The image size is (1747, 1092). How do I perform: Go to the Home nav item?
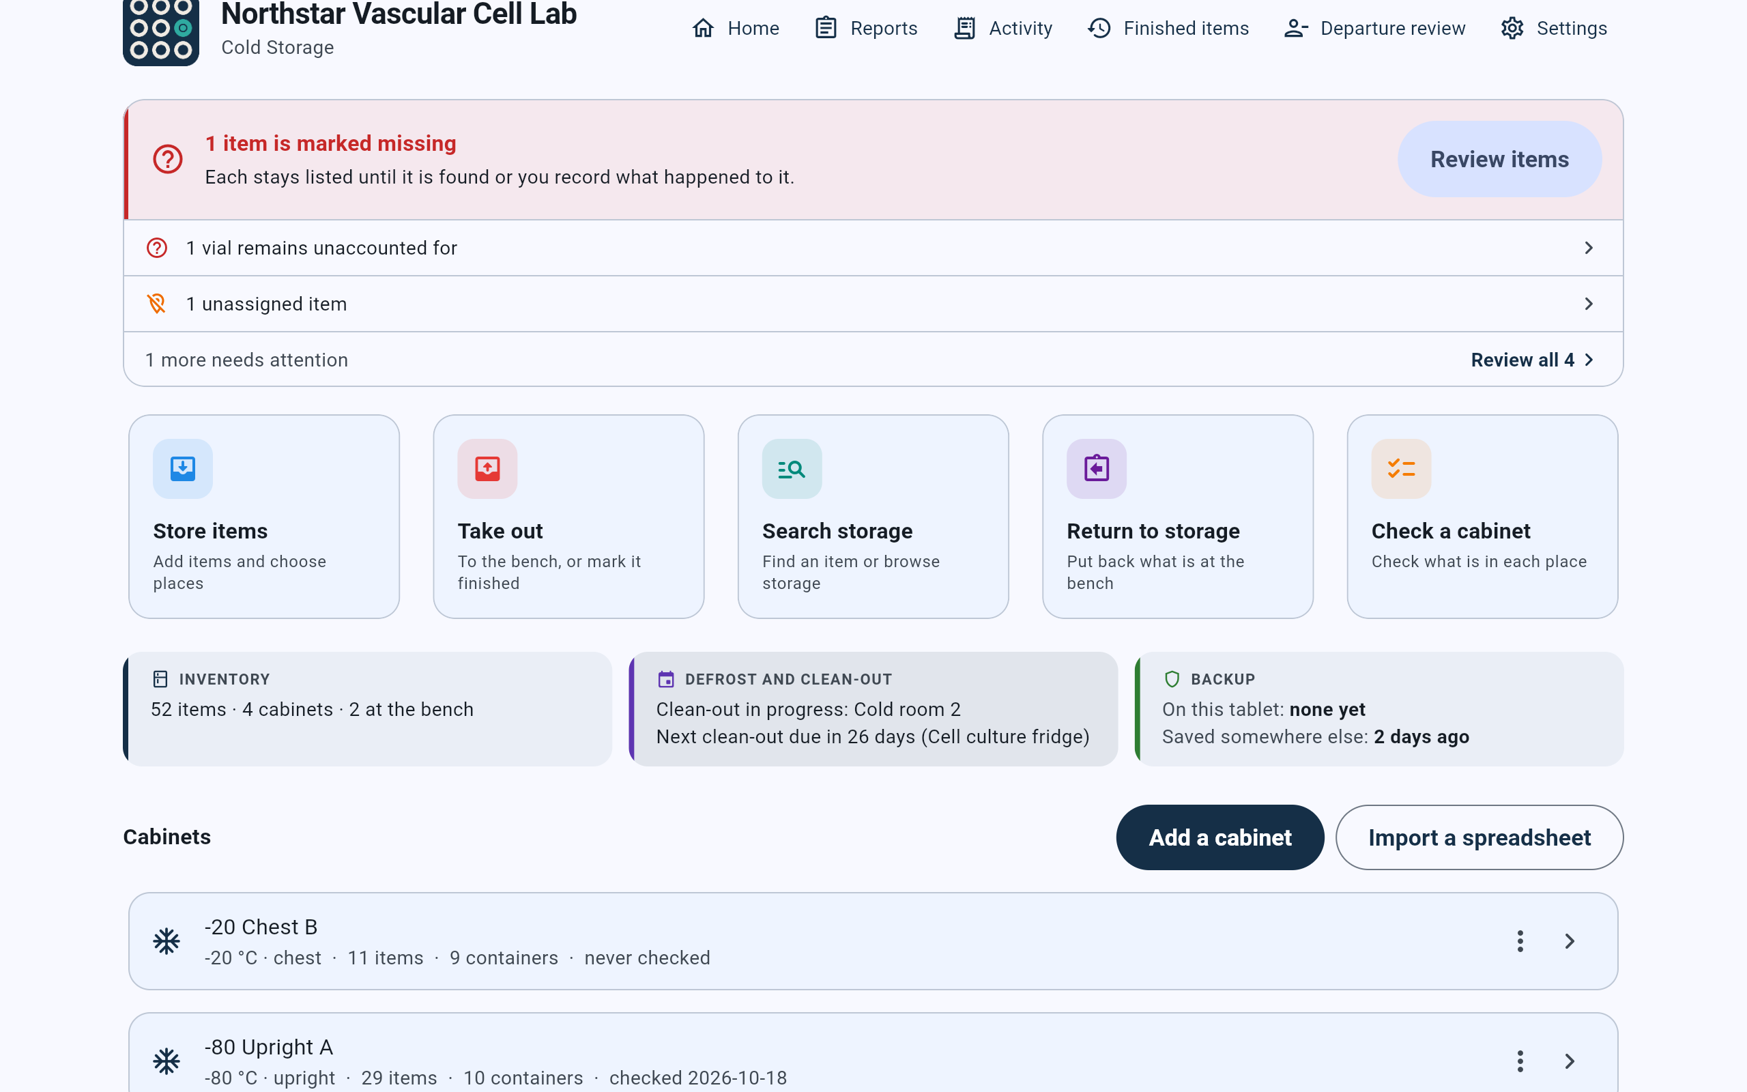(736, 28)
